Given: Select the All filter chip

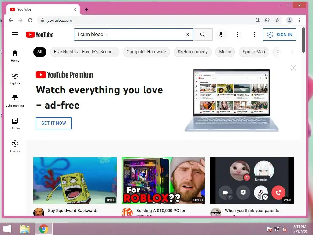Looking at the screenshot, I should (40, 52).
